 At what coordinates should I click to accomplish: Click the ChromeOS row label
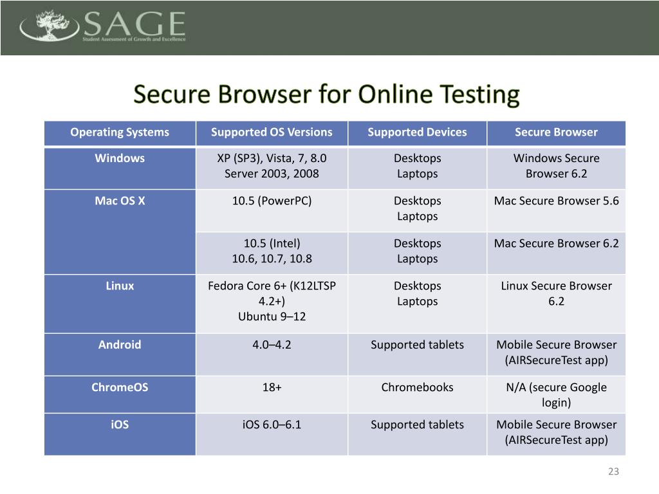pyautogui.click(x=120, y=394)
